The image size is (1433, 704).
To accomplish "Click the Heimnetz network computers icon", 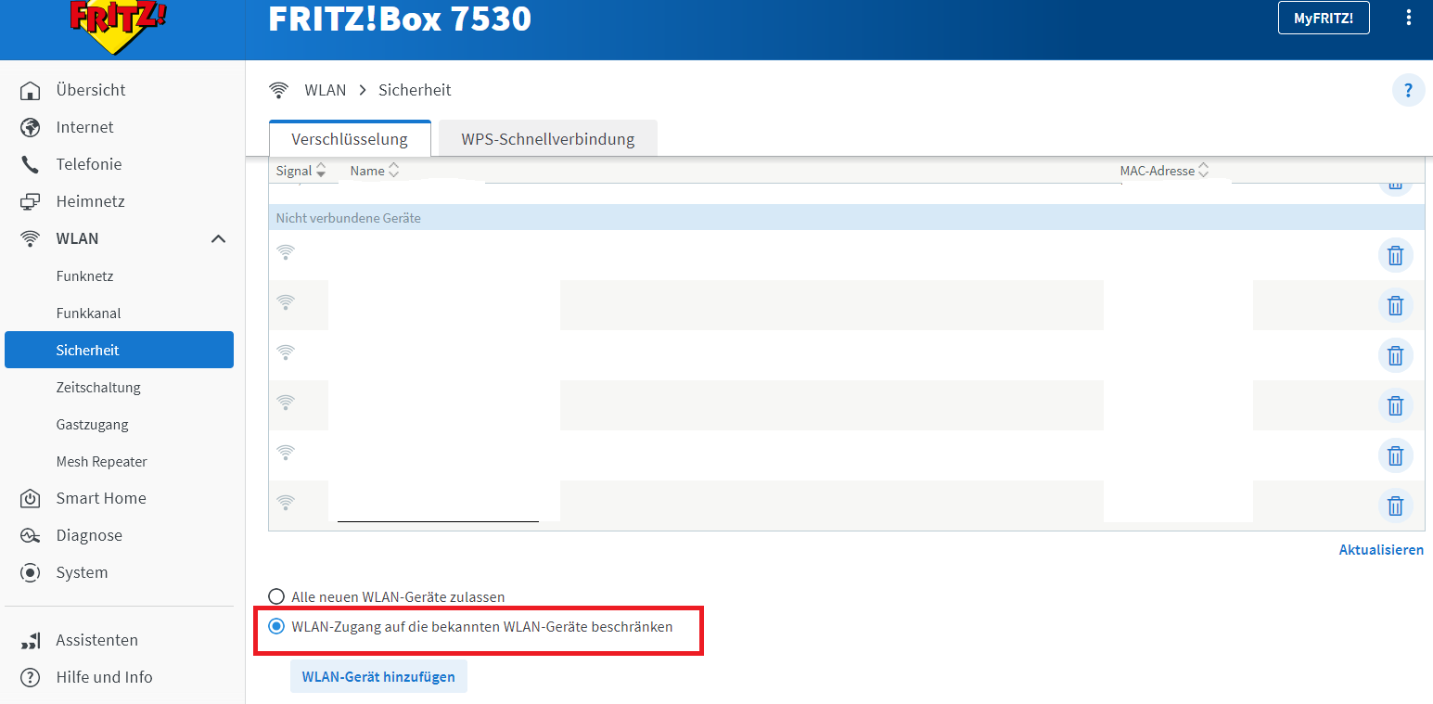I will (31, 201).
